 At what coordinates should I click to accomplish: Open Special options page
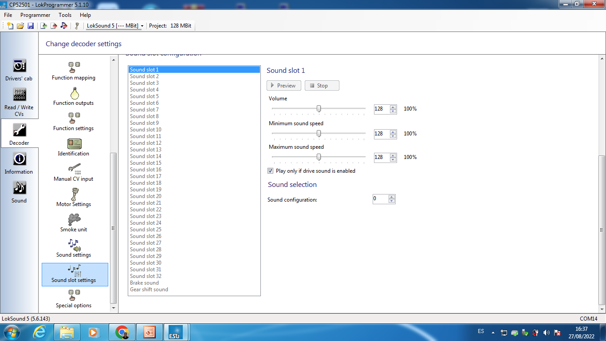click(x=74, y=299)
